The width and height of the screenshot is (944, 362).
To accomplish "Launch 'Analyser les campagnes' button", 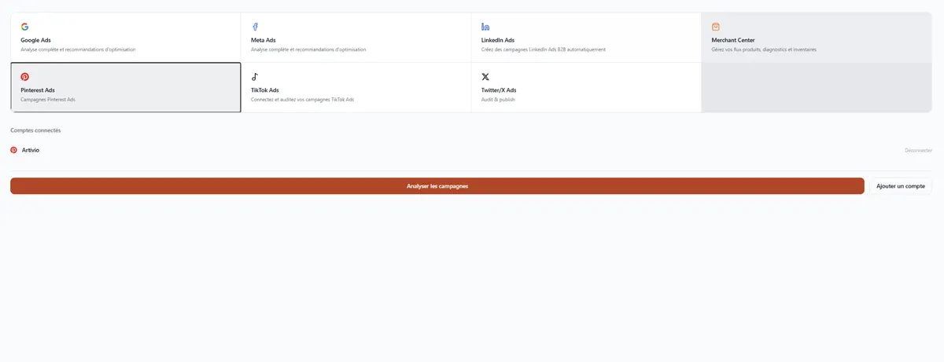I will 437,186.
